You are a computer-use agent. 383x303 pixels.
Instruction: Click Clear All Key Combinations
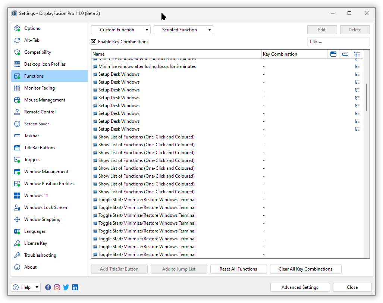tap(305, 269)
